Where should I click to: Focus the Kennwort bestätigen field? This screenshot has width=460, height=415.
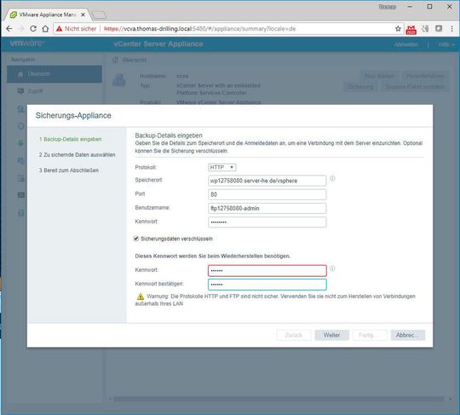(267, 284)
